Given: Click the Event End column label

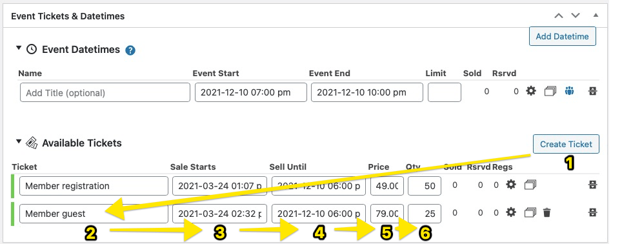Looking at the screenshot, I should (x=329, y=74).
